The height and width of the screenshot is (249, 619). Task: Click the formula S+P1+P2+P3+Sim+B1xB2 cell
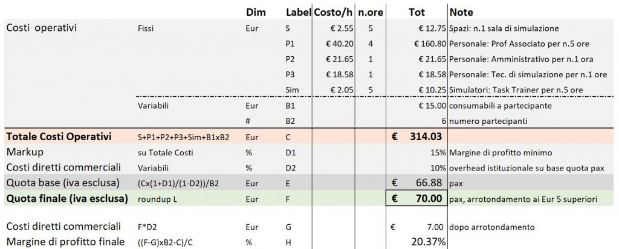pyautogui.click(x=184, y=137)
